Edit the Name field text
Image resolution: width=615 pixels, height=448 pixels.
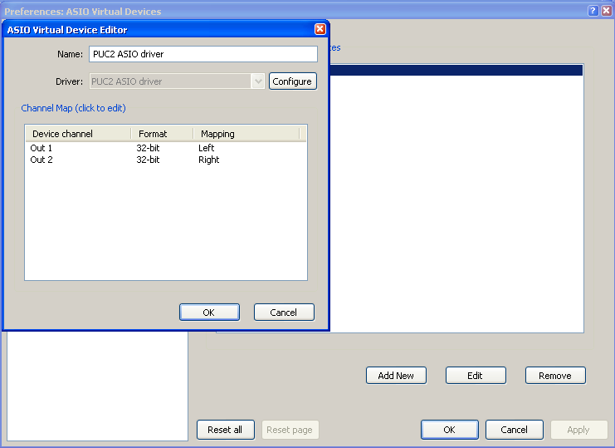pyautogui.click(x=203, y=54)
